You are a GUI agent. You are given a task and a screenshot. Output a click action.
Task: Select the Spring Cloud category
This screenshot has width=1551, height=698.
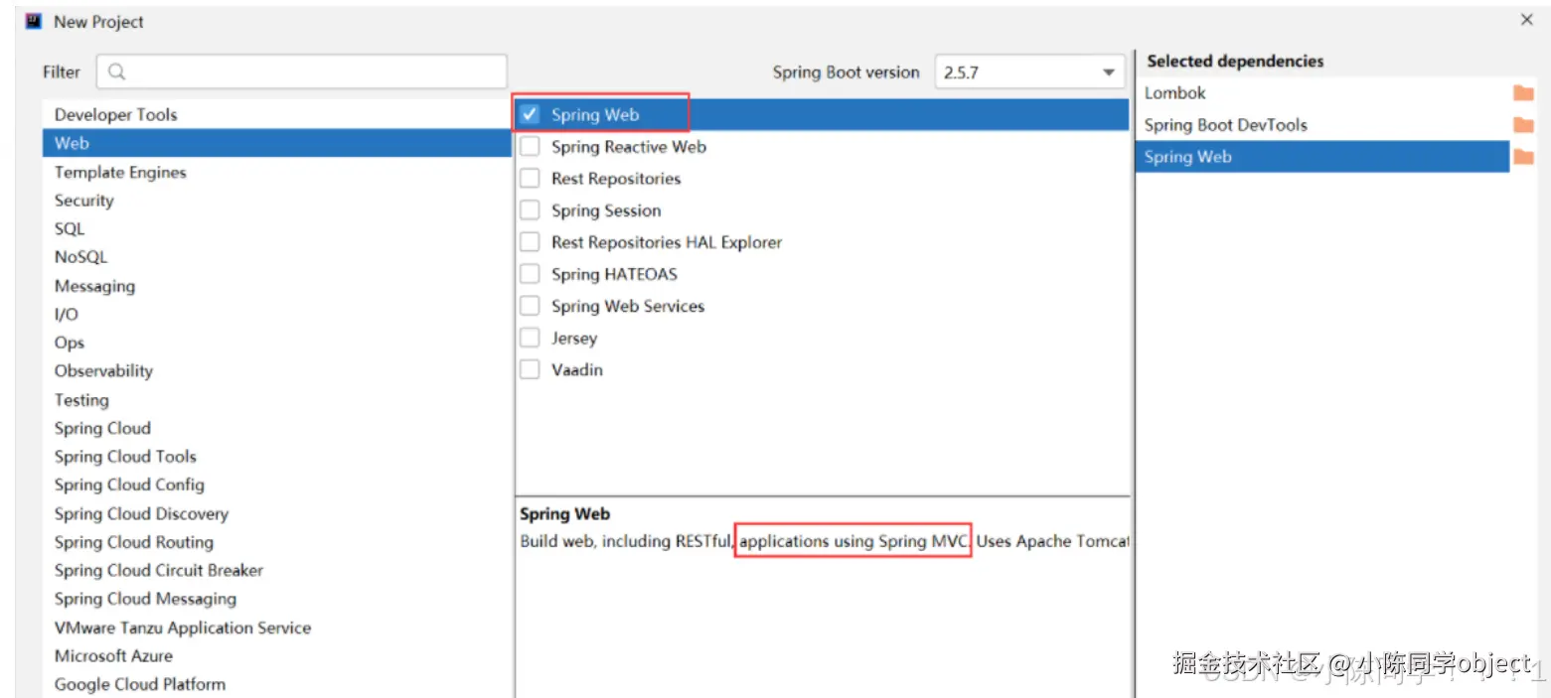[x=276, y=428]
